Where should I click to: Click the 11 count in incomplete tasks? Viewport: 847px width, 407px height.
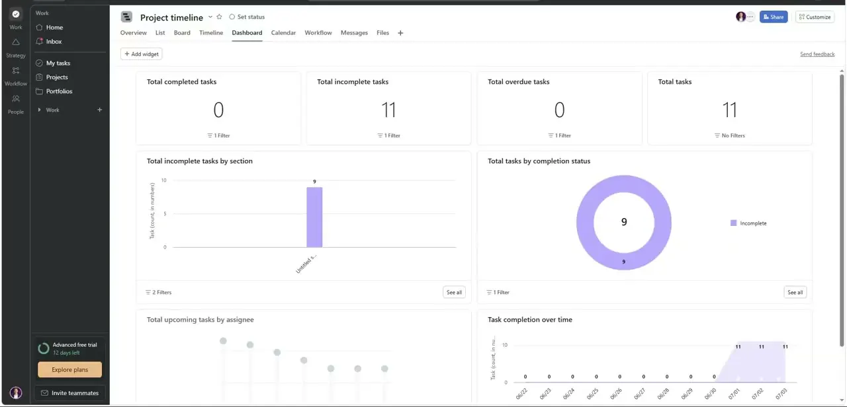[388, 110]
